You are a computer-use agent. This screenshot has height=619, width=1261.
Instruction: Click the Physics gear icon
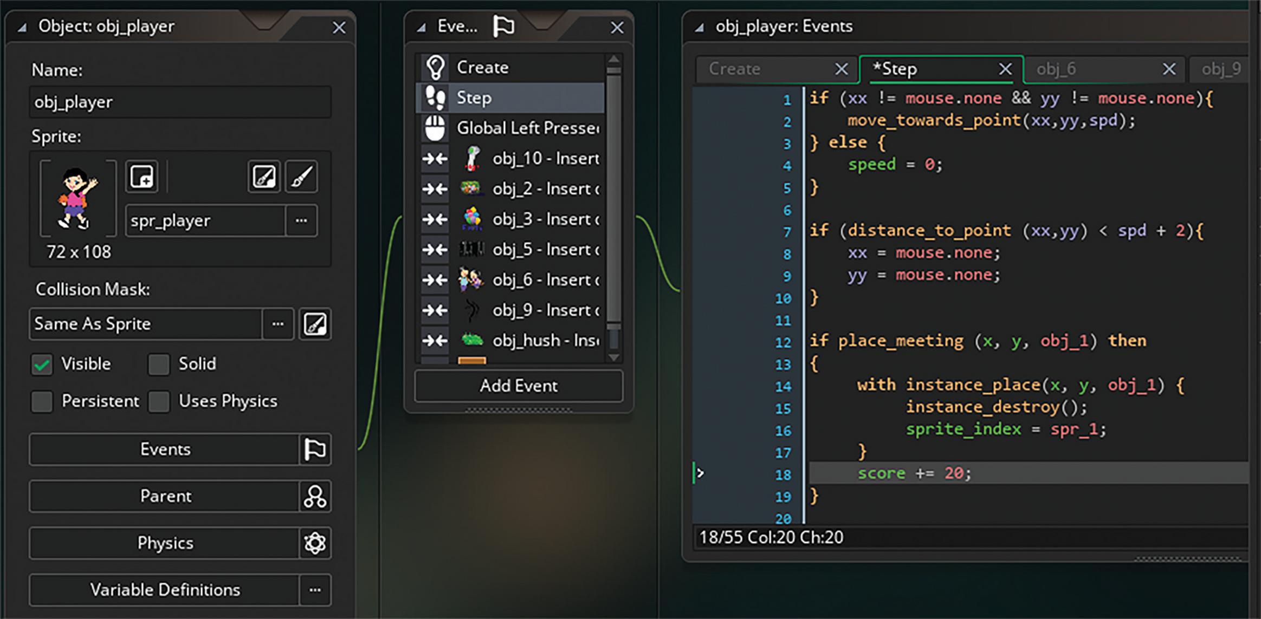(x=315, y=543)
